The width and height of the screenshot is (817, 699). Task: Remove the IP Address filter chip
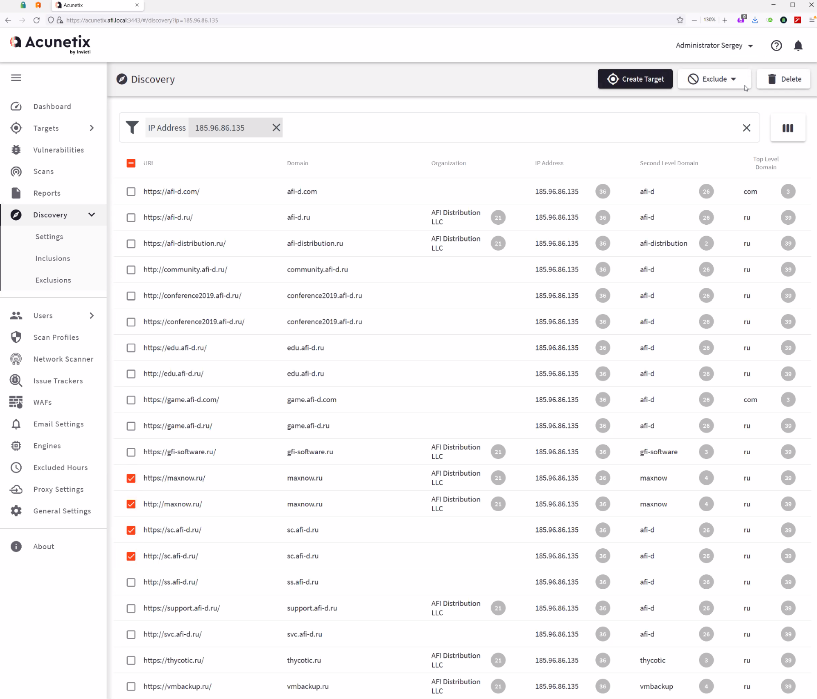pos(276,128)
